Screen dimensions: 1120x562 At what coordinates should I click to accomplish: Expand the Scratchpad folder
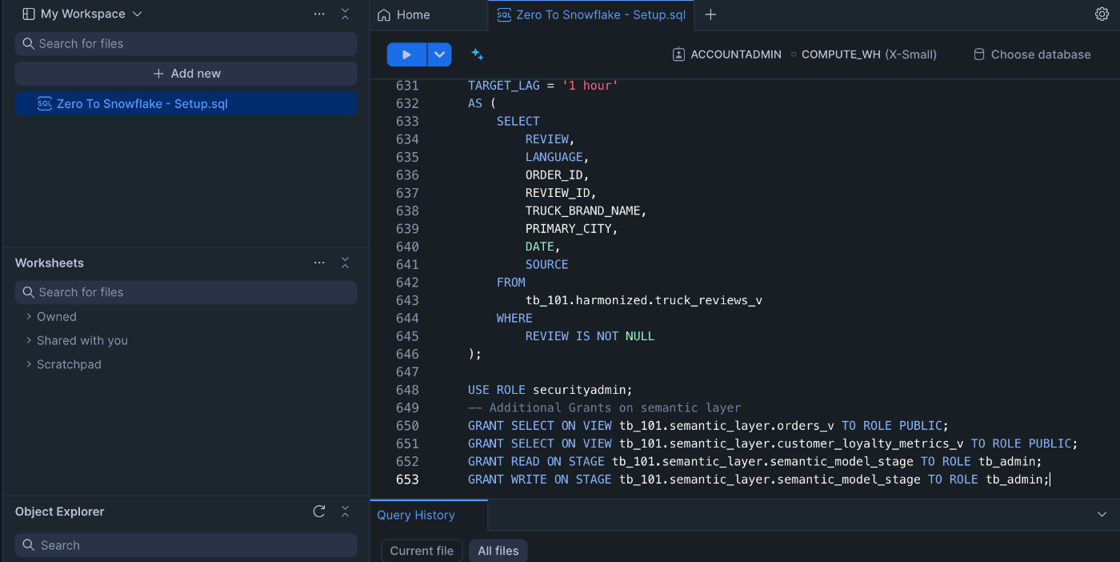click(x=63, y=364)
